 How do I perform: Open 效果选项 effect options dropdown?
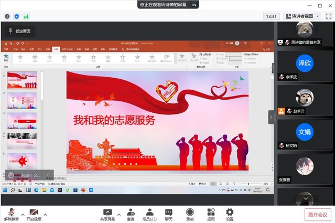(182, 57)
